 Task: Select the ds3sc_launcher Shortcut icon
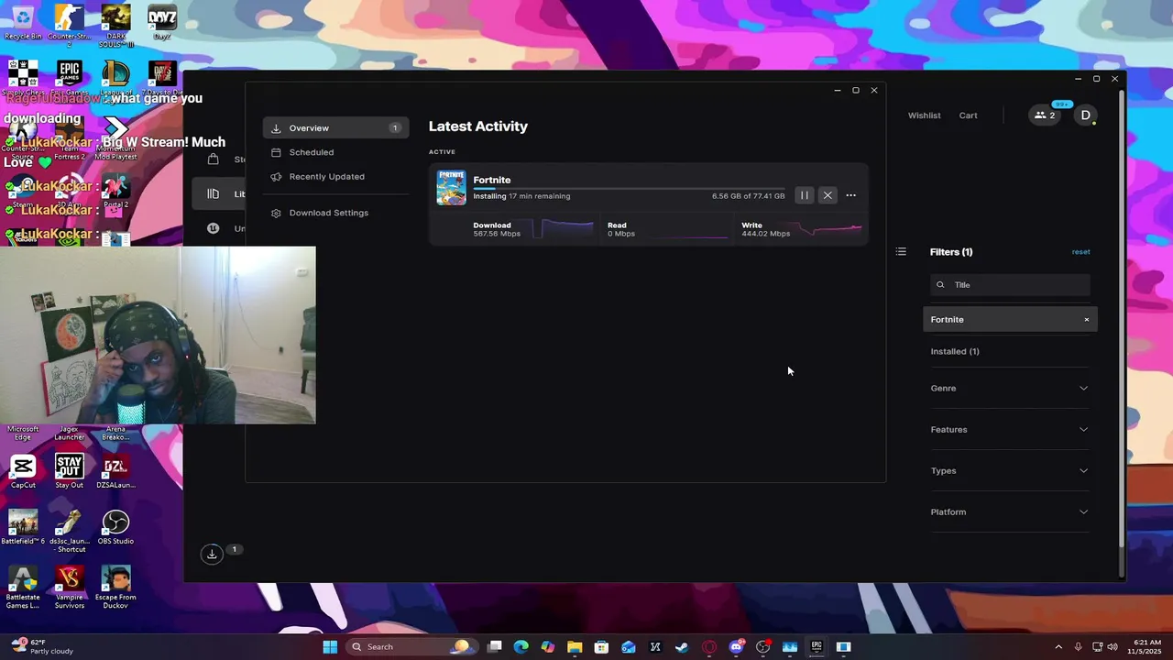69,531
